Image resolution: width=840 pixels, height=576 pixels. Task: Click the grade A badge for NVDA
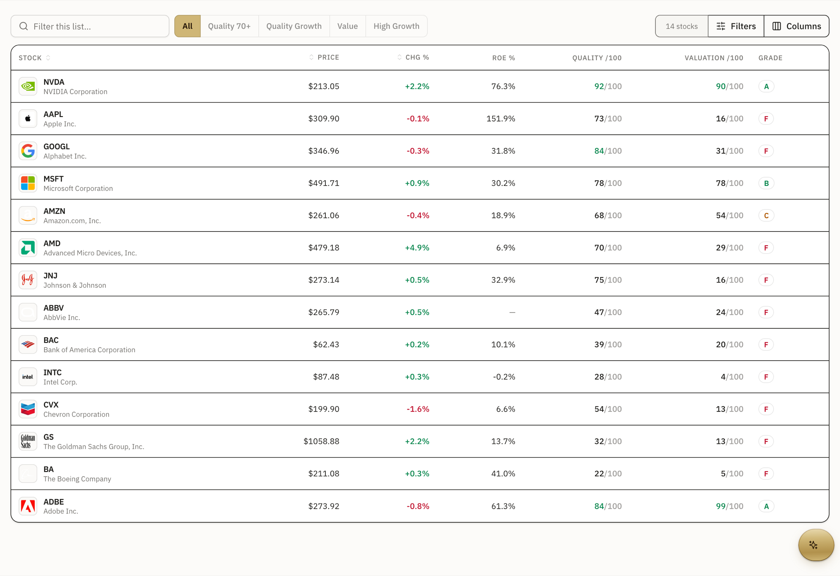click(766, 86)
